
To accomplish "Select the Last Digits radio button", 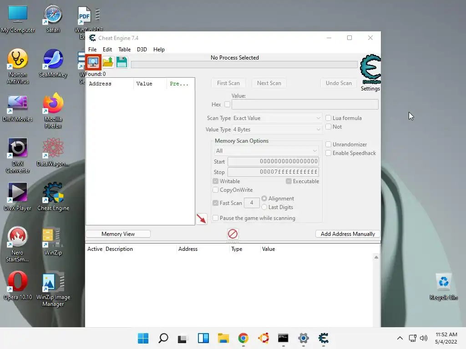I will point(264,207).
